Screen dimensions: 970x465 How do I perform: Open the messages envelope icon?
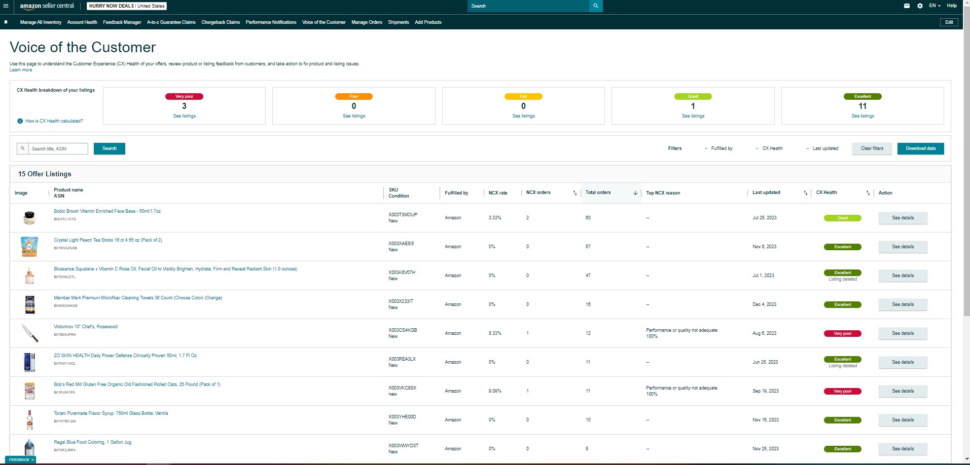907,6
